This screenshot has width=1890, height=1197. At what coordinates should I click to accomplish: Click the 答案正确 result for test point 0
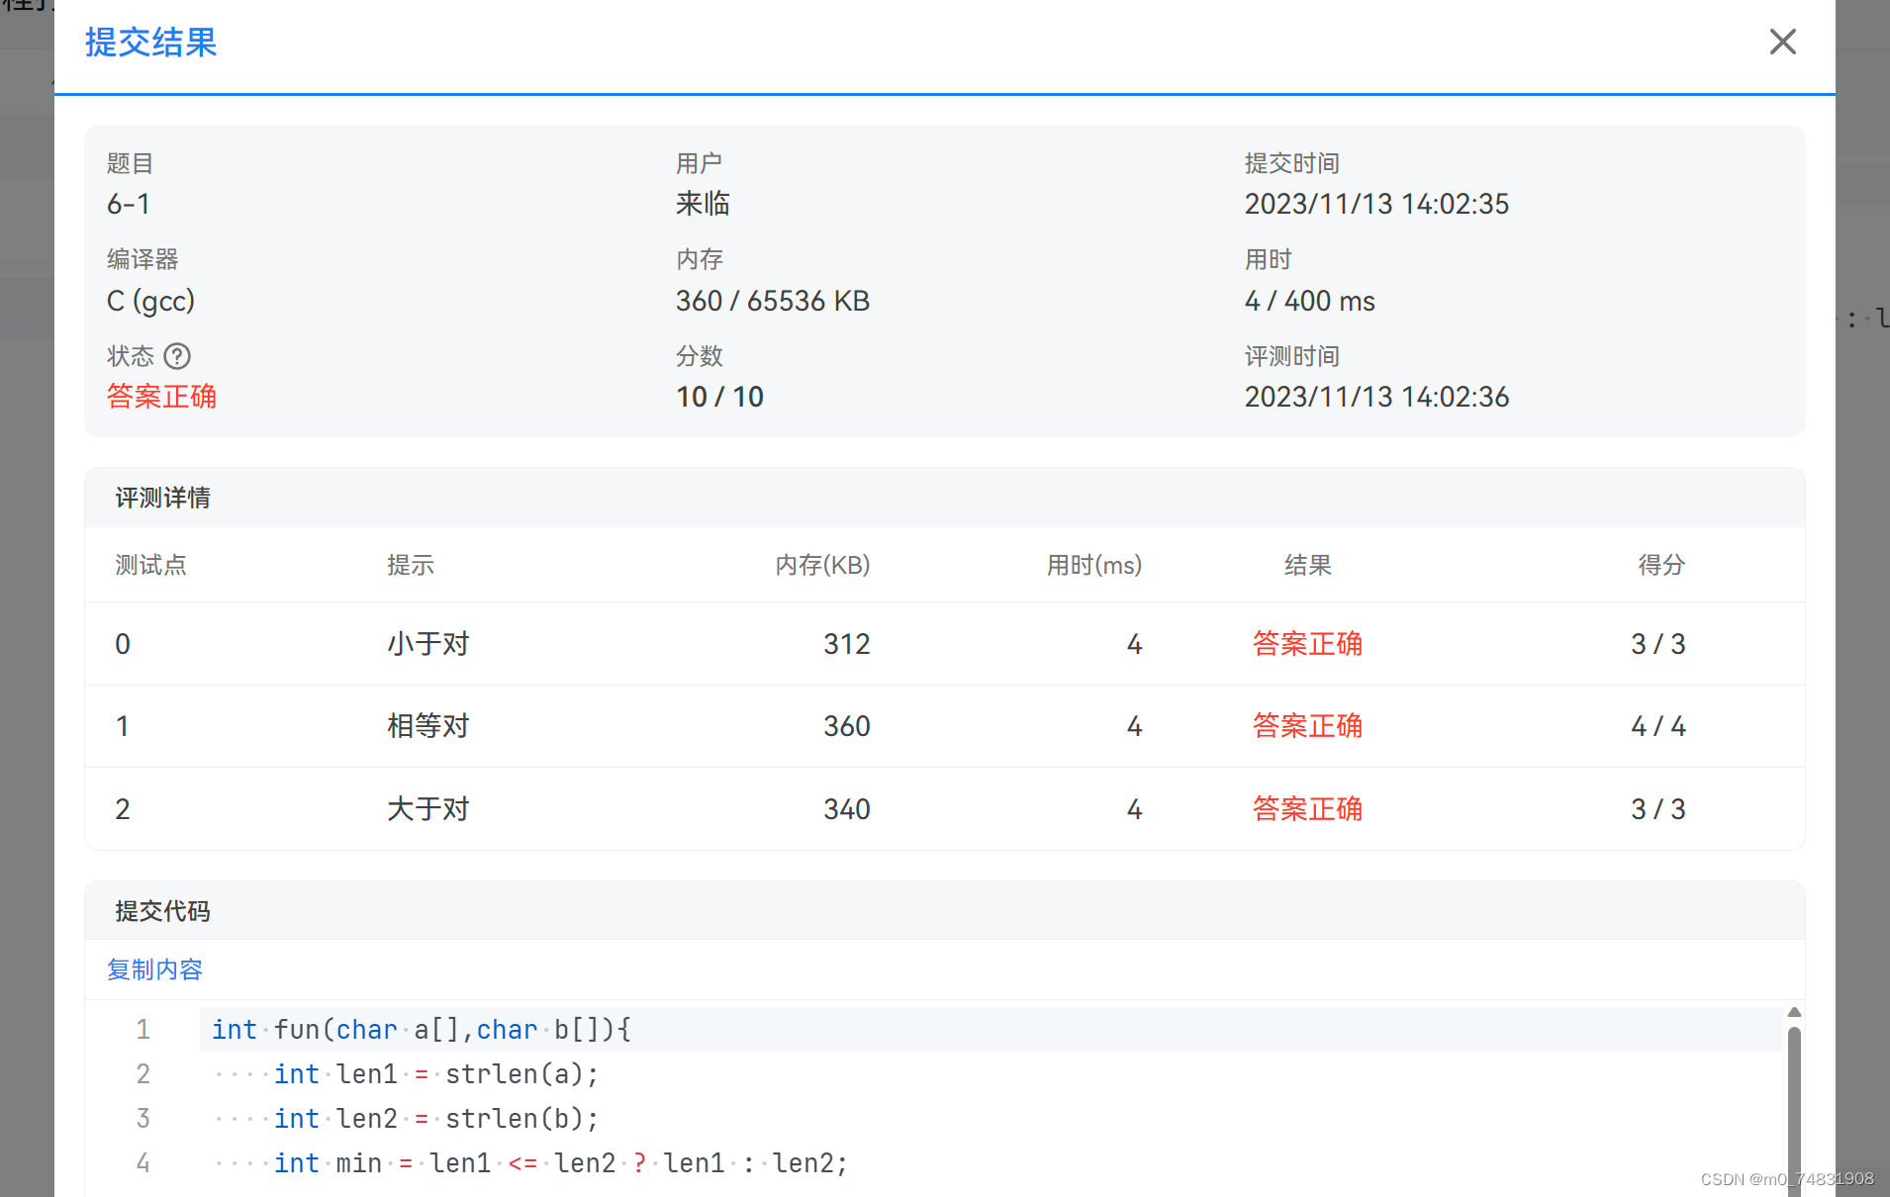tap(1306, 643)
